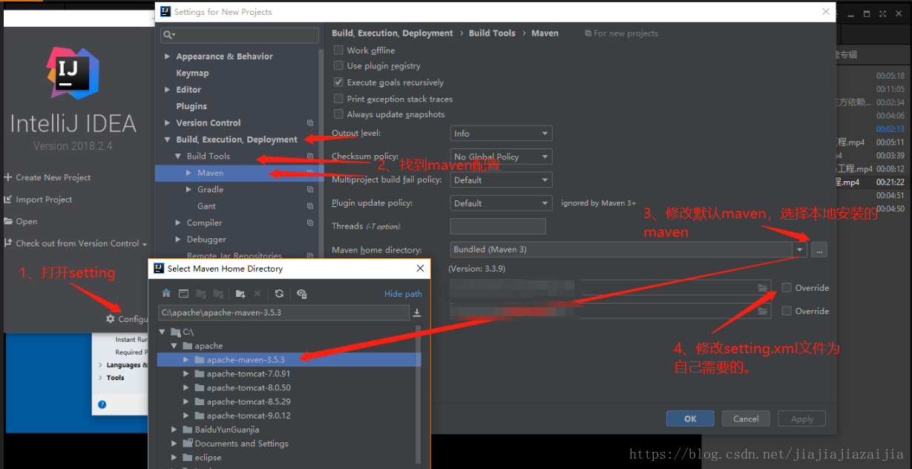Check the lower Override checkbox
Image resolution: width=912 pixels, height=469 pixels.
click(x=787, y=311)
